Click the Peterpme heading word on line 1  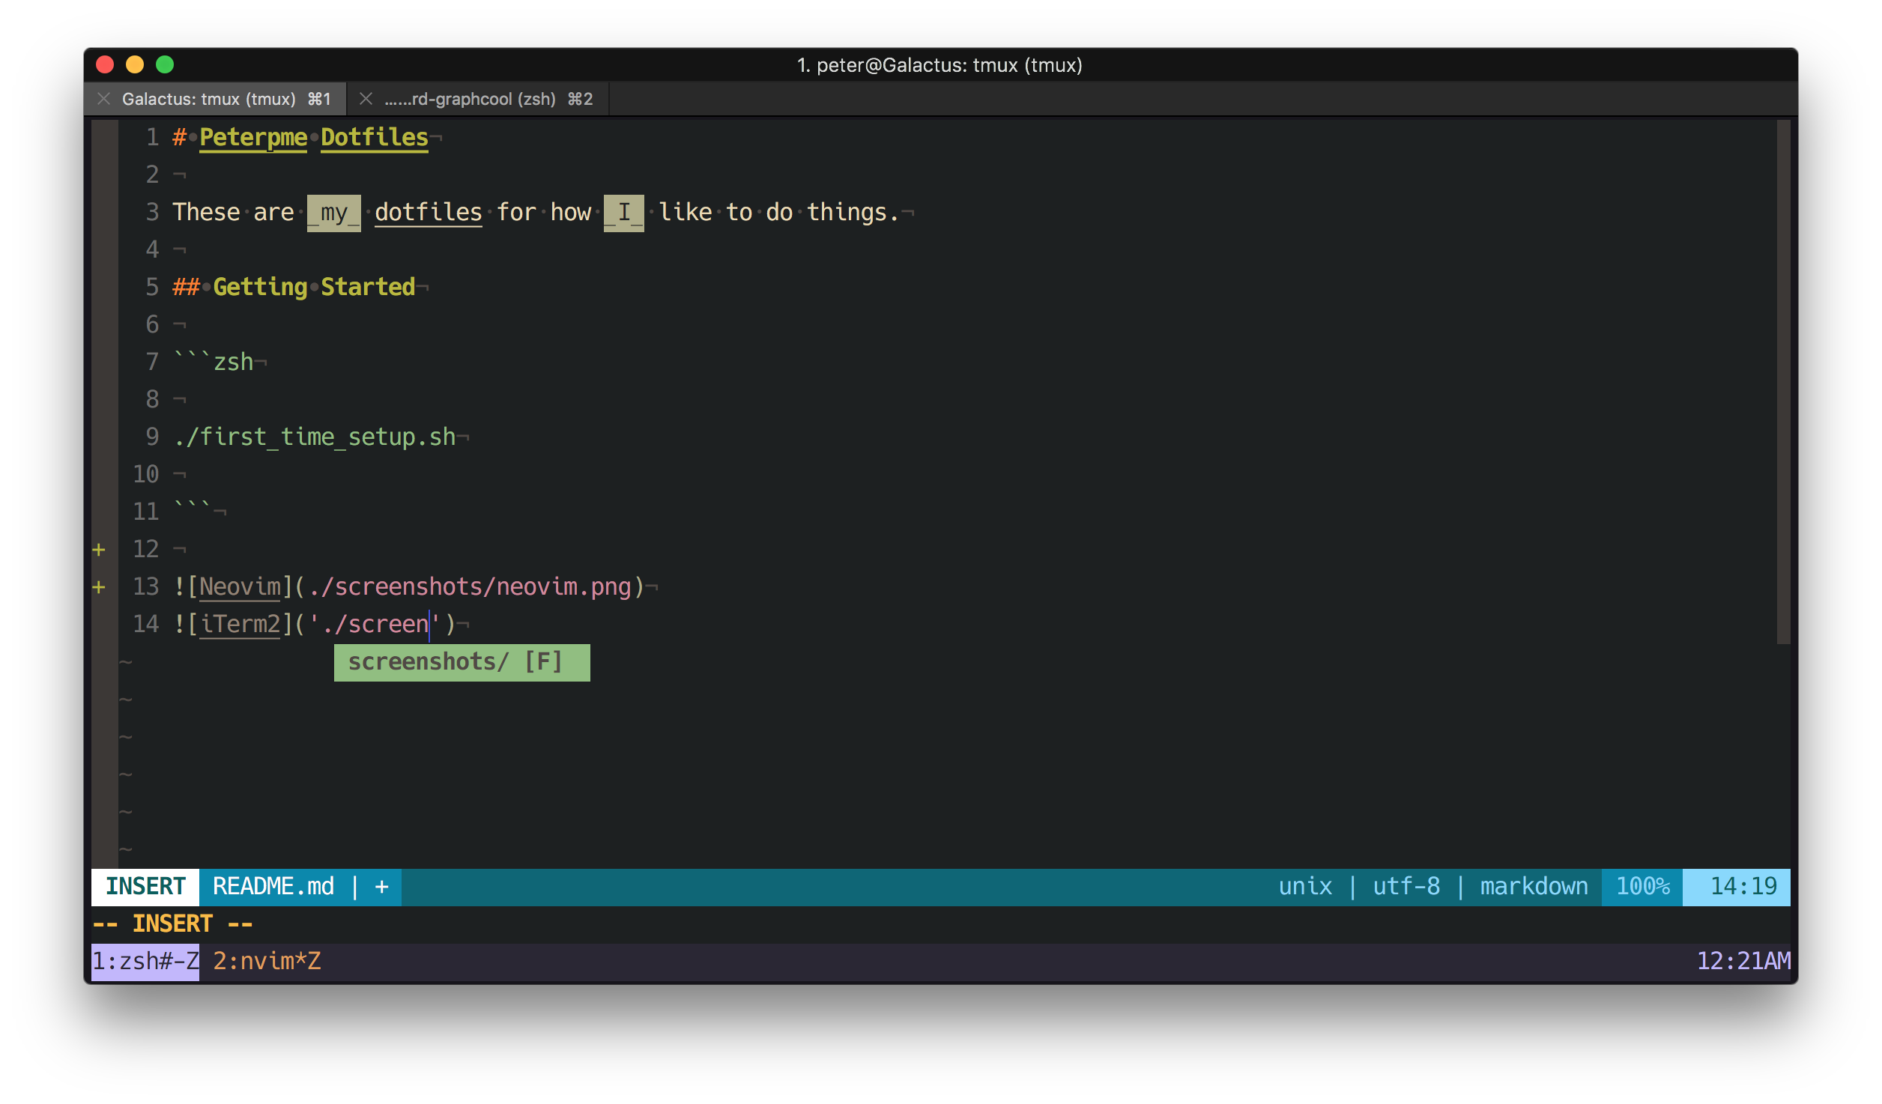pyautogui.click(x=253, y=137)
